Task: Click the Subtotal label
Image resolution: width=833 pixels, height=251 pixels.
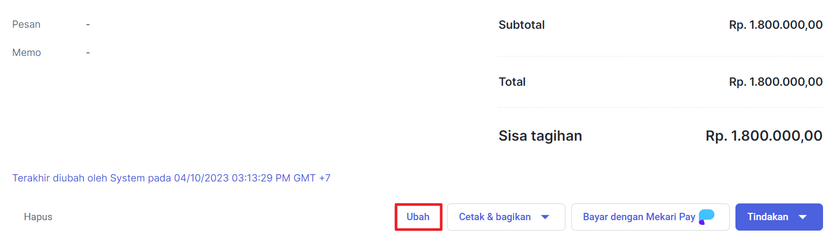Action: [521, 25]
